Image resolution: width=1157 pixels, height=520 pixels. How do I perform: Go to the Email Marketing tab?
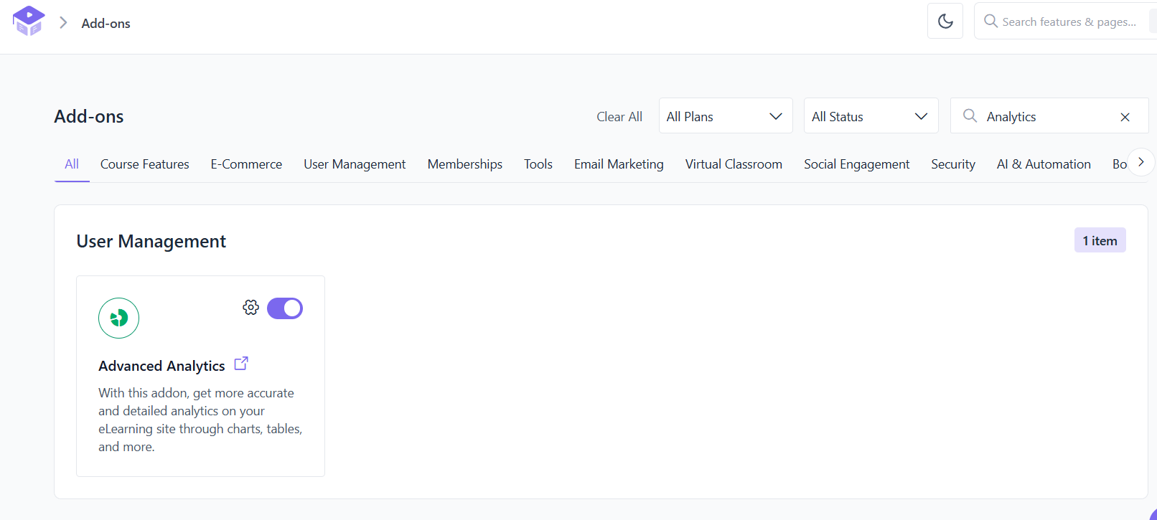click(619, 164)
